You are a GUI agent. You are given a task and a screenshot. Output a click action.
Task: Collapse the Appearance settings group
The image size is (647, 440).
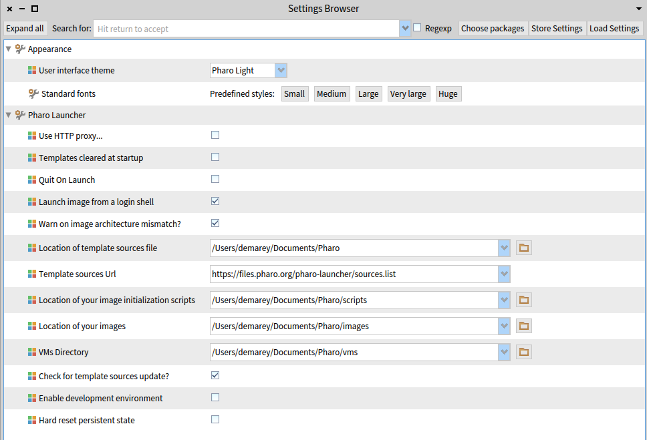(8, 49)
